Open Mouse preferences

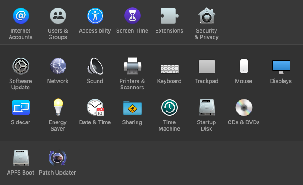(x=244, y=66)
